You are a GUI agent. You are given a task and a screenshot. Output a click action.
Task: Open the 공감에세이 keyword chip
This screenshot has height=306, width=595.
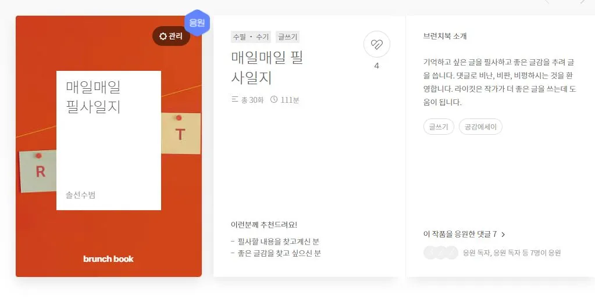click(480, 127)
